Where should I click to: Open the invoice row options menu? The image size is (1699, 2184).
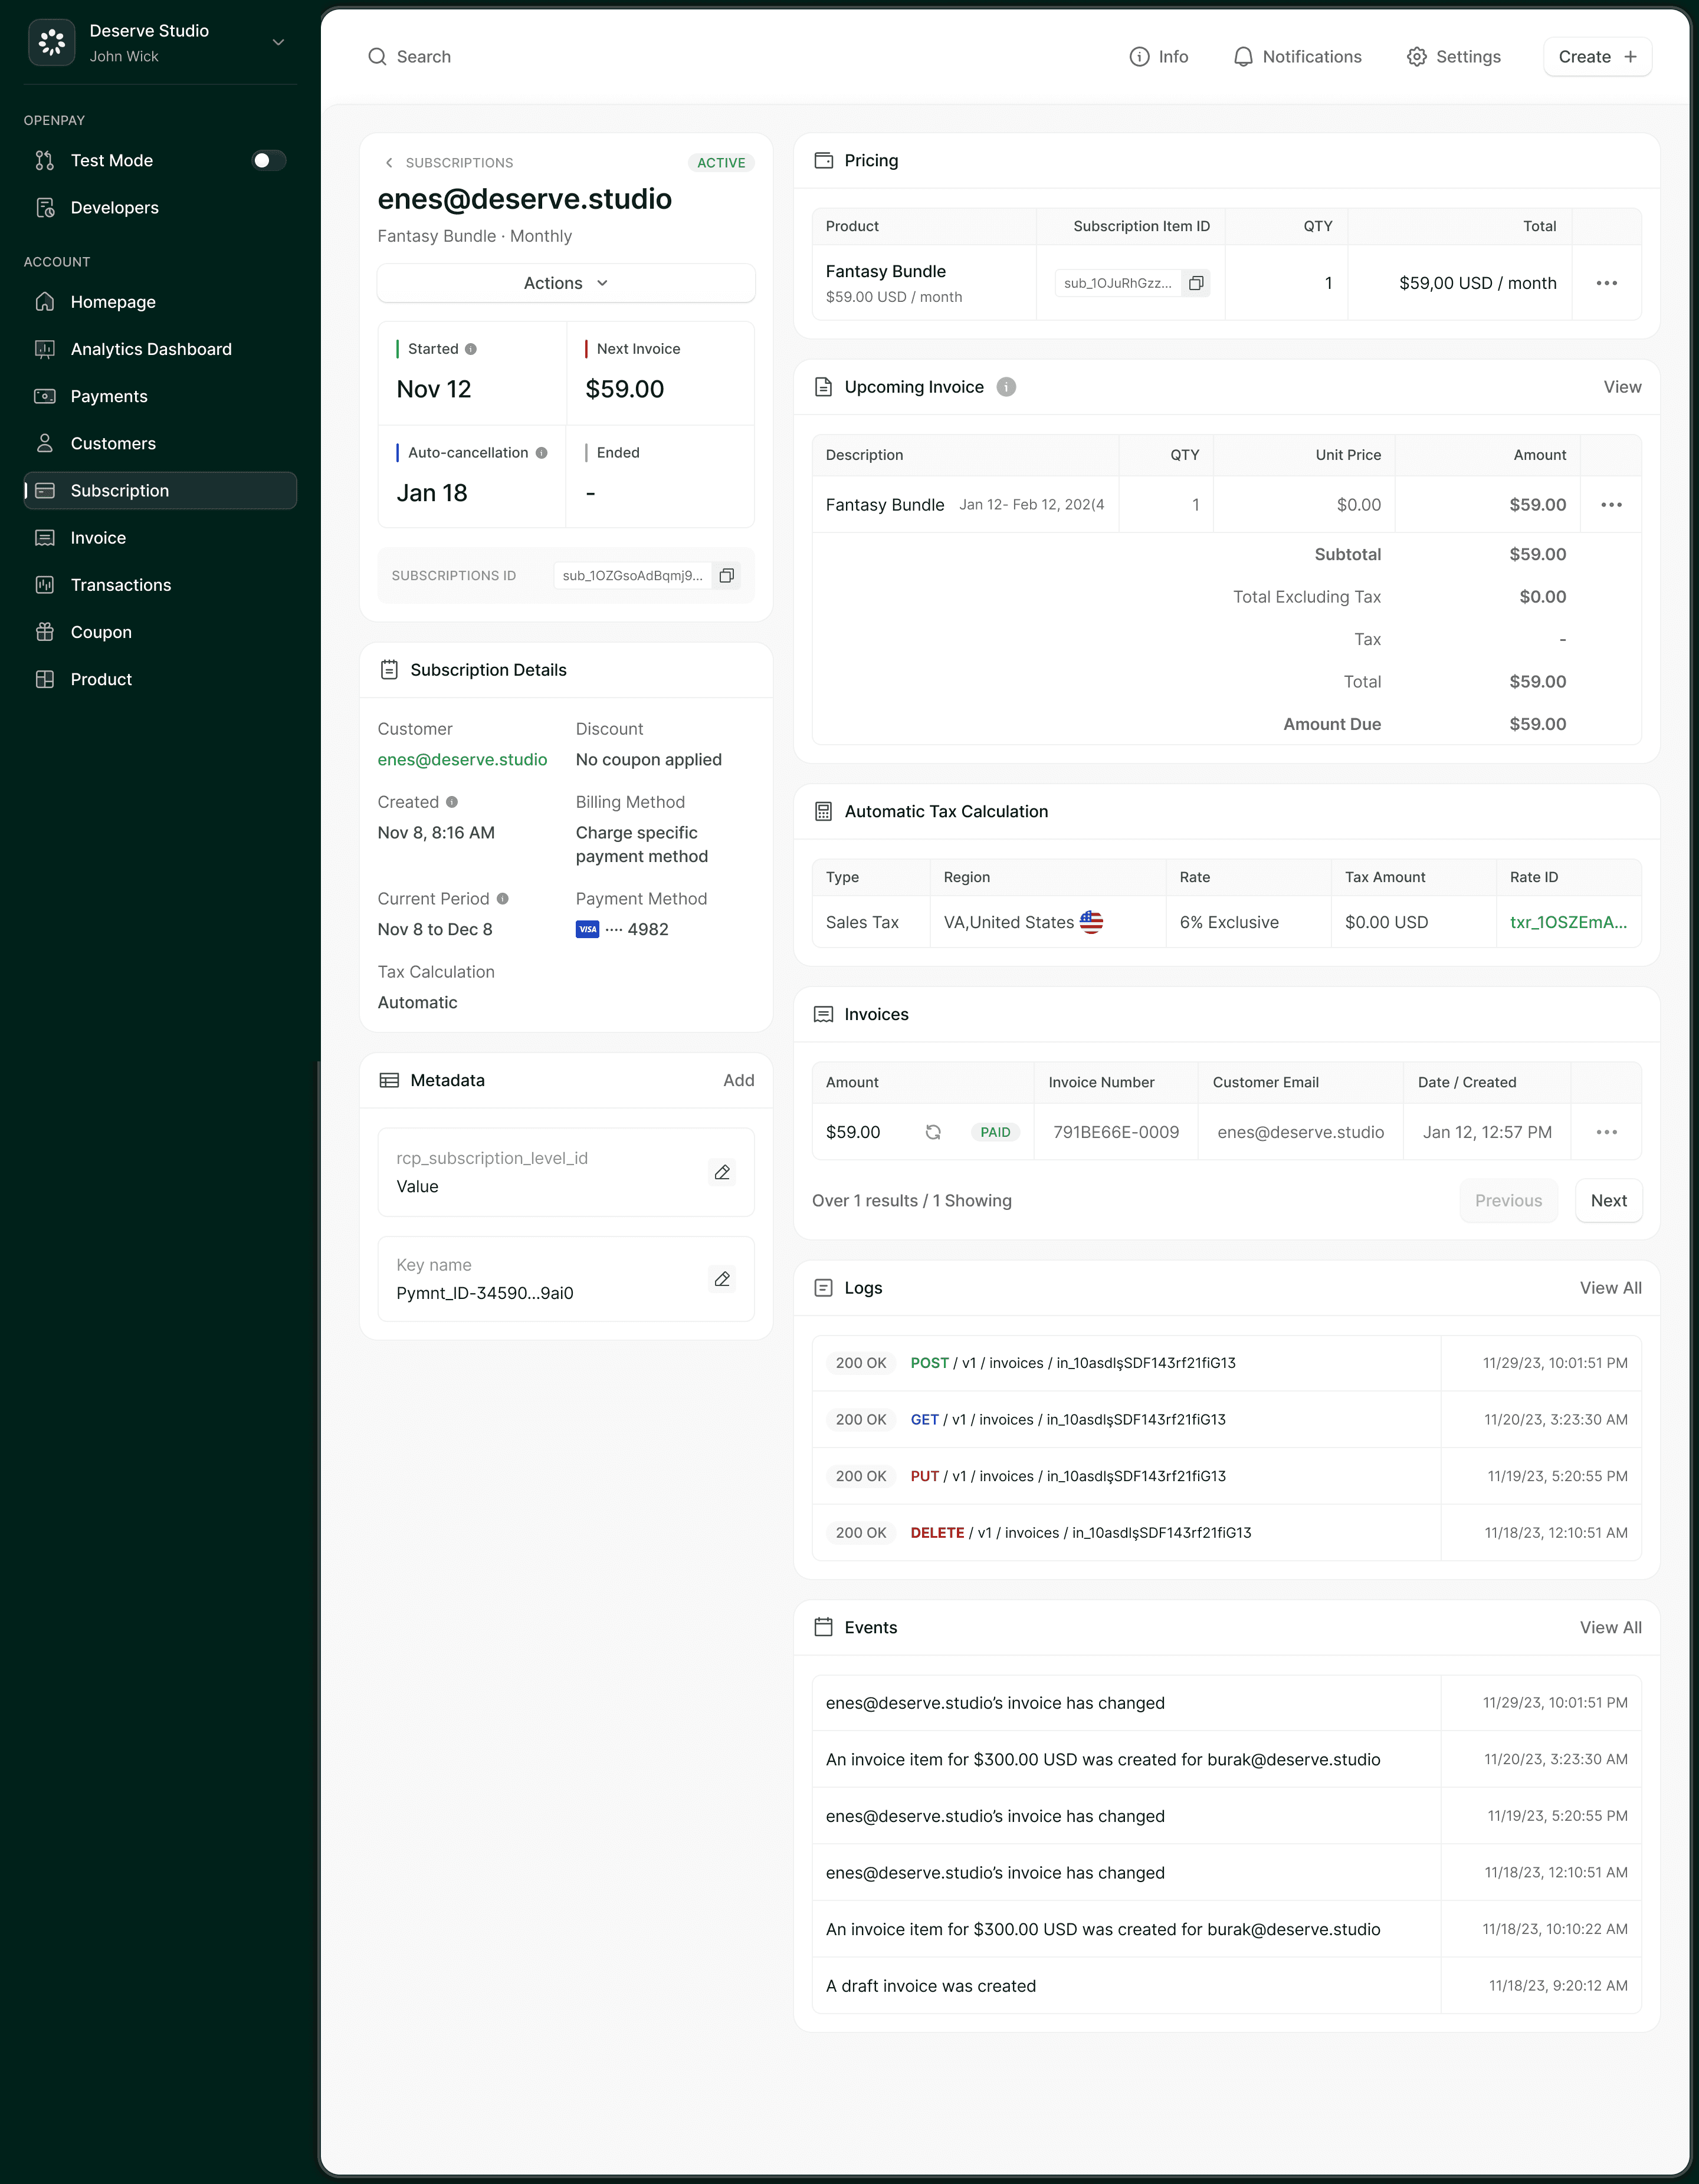[1608, 1132]
